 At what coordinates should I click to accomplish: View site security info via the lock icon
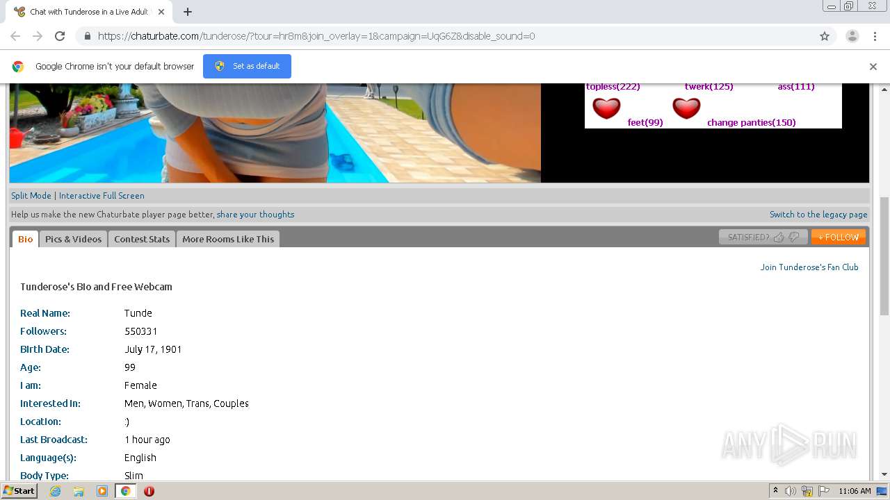87,36
